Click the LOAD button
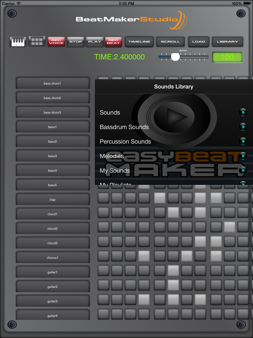253x338 pixels. pyautogui.click(x=198, y=42)
